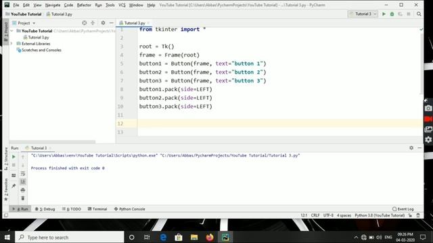Start debugging with the bug icon
This screenshot has width=433, height=243.
click(x=392, y=14)
